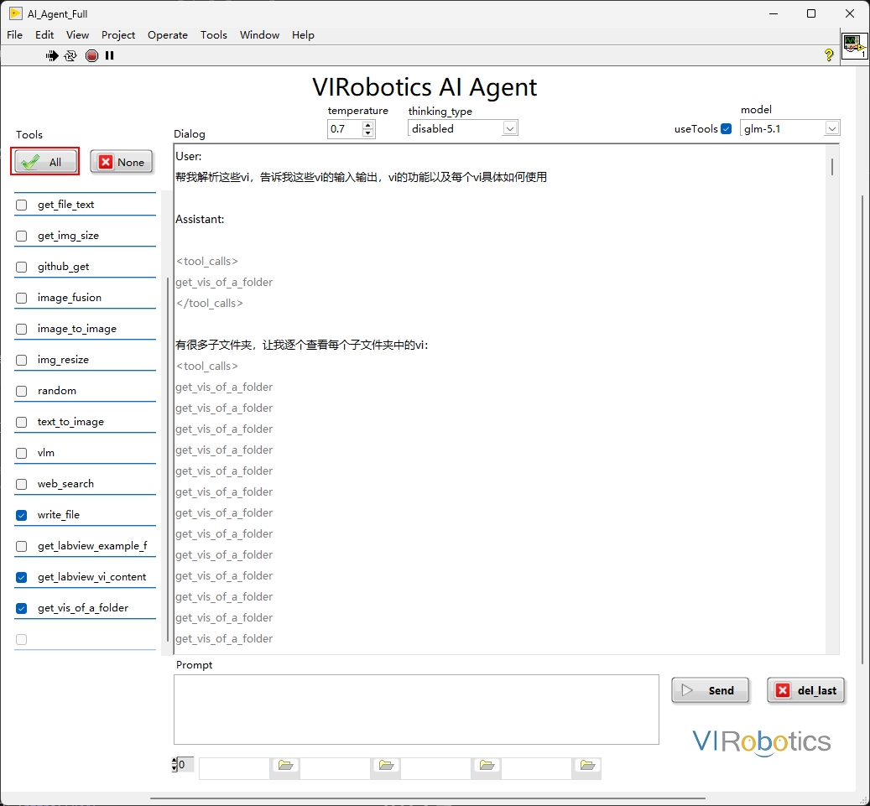
Task: Click the Run Continuously icon
Action: (70, 55)
